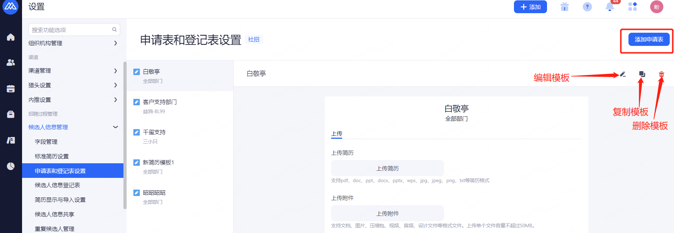Open the pie chart reports icon

tap(11, 166)
